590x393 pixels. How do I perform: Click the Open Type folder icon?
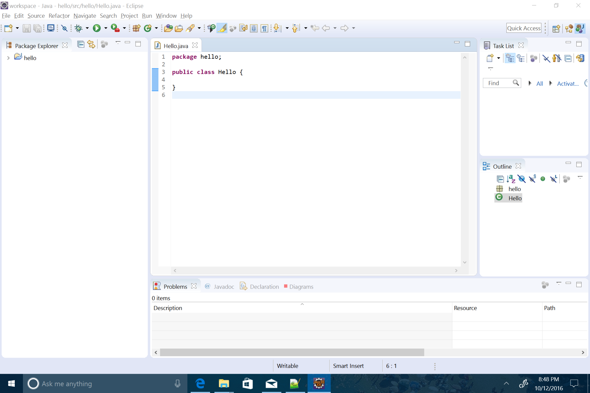168,28
